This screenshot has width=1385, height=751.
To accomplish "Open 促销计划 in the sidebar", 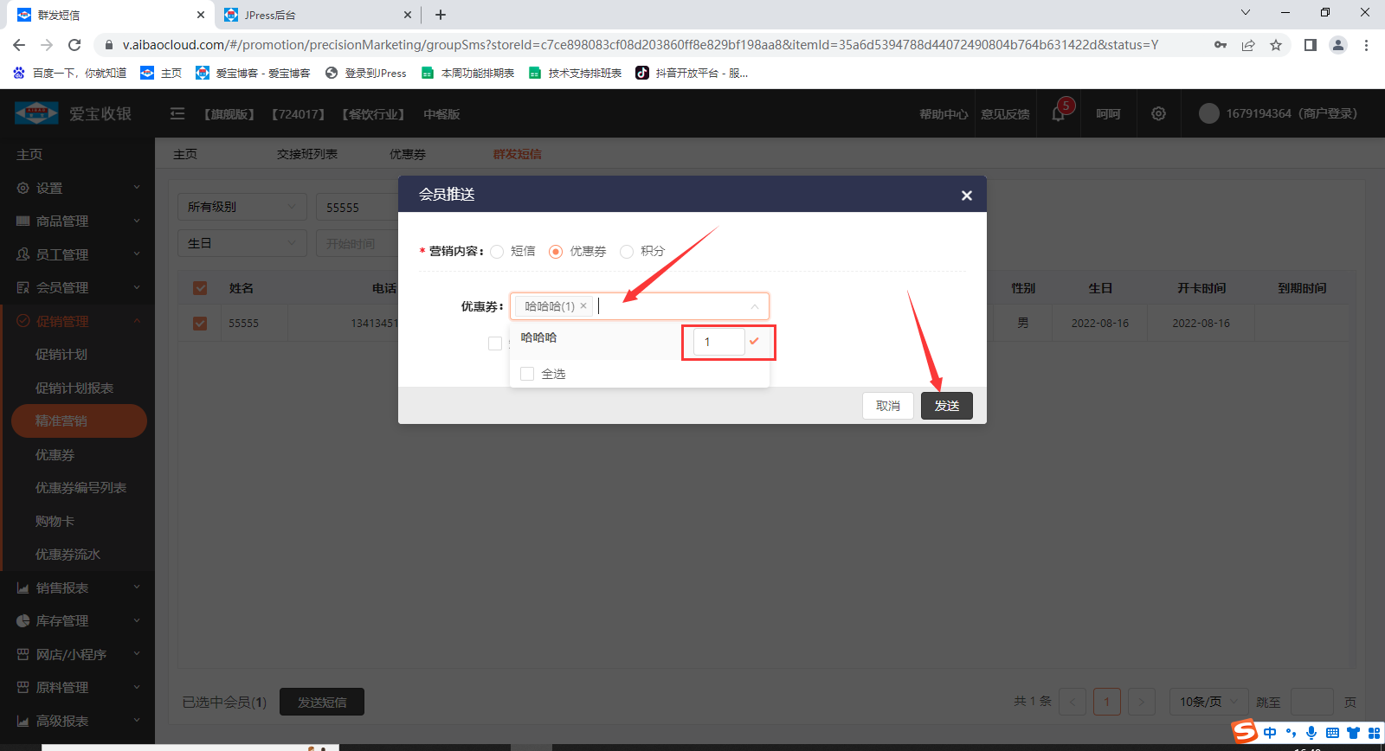I will (x=61, y=354).
